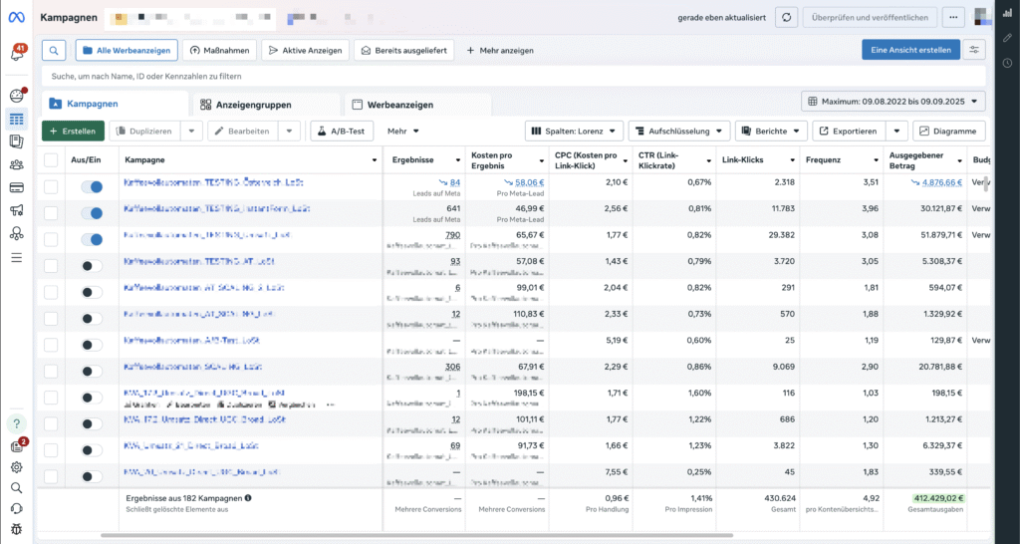Open the settings gear in sidebar

16,467
